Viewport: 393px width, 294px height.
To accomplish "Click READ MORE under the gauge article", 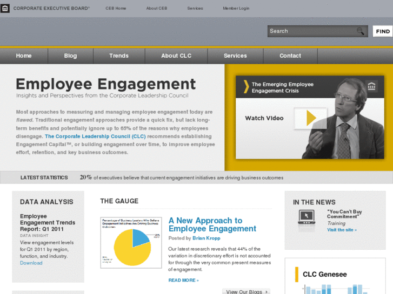I will click(x=183, y=280).
